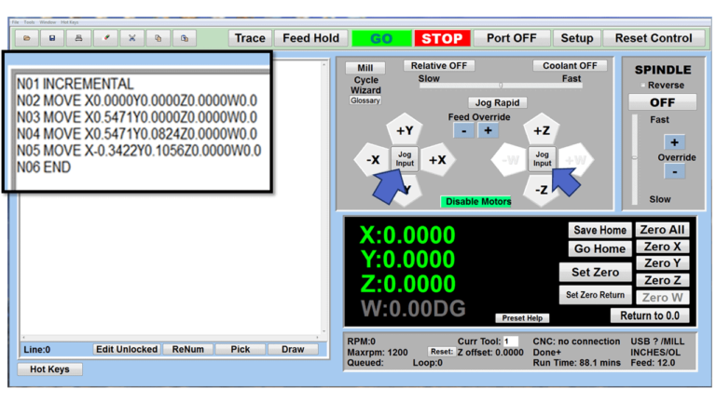This screenshot has width=716, height=402.
Task: Open the File menu
Action: tap(15, 21)
